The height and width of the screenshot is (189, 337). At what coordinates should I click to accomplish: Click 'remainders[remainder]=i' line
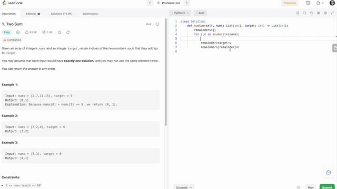pos(220,47)
